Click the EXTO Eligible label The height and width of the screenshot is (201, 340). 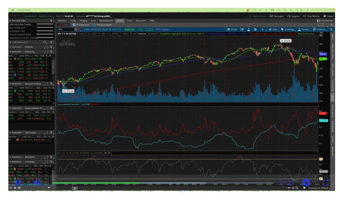162,29
